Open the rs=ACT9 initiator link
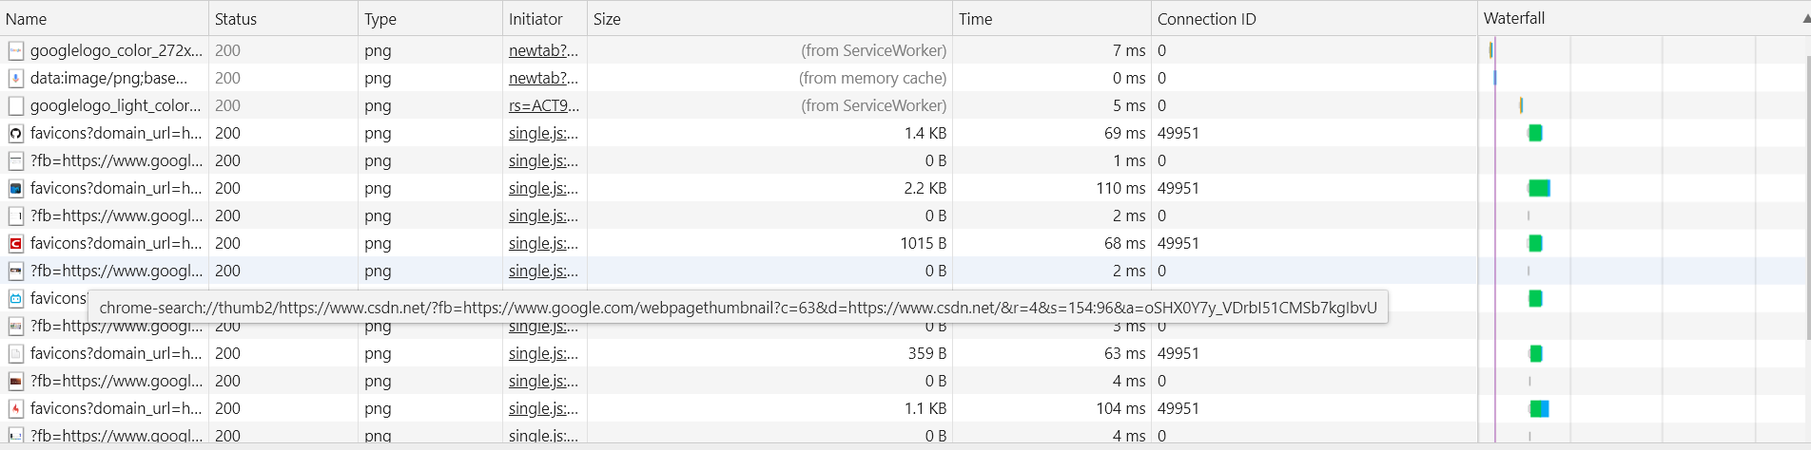 [543, 106]
